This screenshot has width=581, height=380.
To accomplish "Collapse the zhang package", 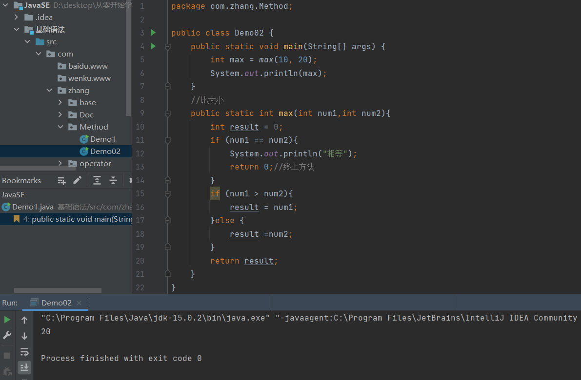I will 49,90.
